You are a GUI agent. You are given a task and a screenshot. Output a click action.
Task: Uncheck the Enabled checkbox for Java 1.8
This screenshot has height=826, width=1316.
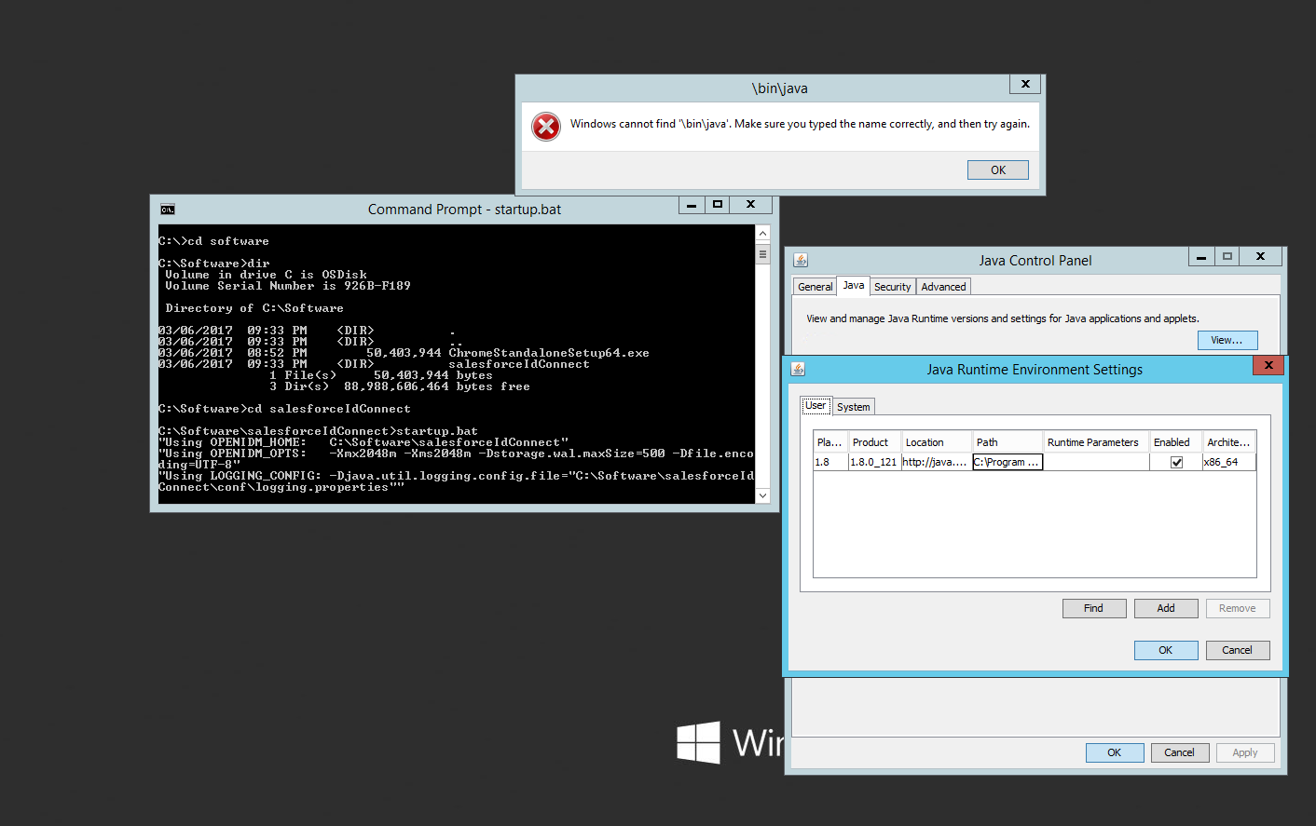[x=1176, y=462]
